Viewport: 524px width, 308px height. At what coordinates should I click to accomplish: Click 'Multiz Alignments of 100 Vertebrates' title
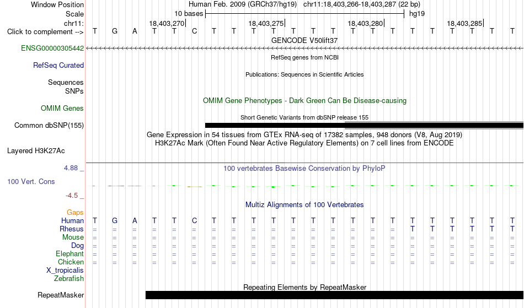304,205
